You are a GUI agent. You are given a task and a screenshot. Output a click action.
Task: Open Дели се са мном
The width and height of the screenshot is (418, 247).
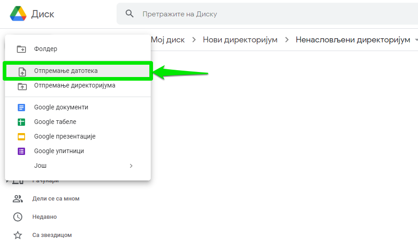(x=56, y=199)
